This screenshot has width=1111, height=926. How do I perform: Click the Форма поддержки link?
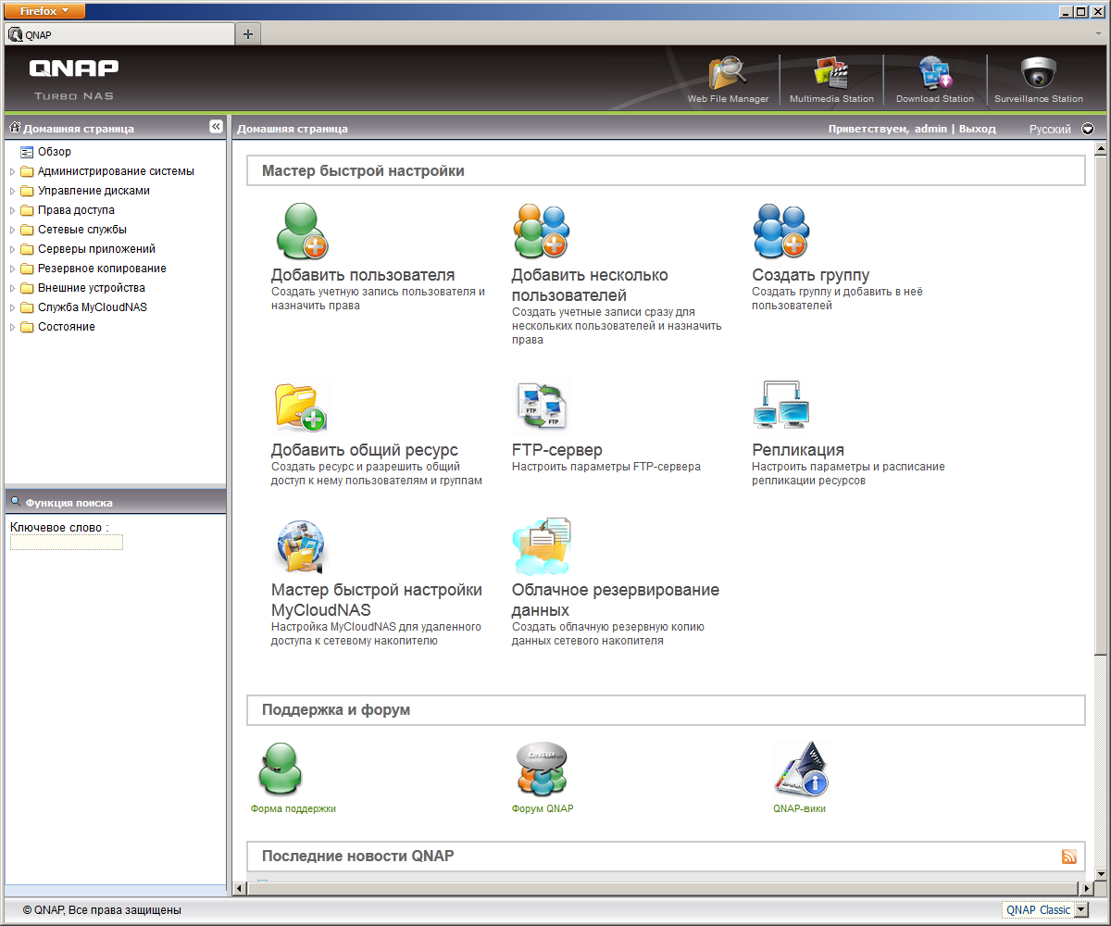[293, 808]
